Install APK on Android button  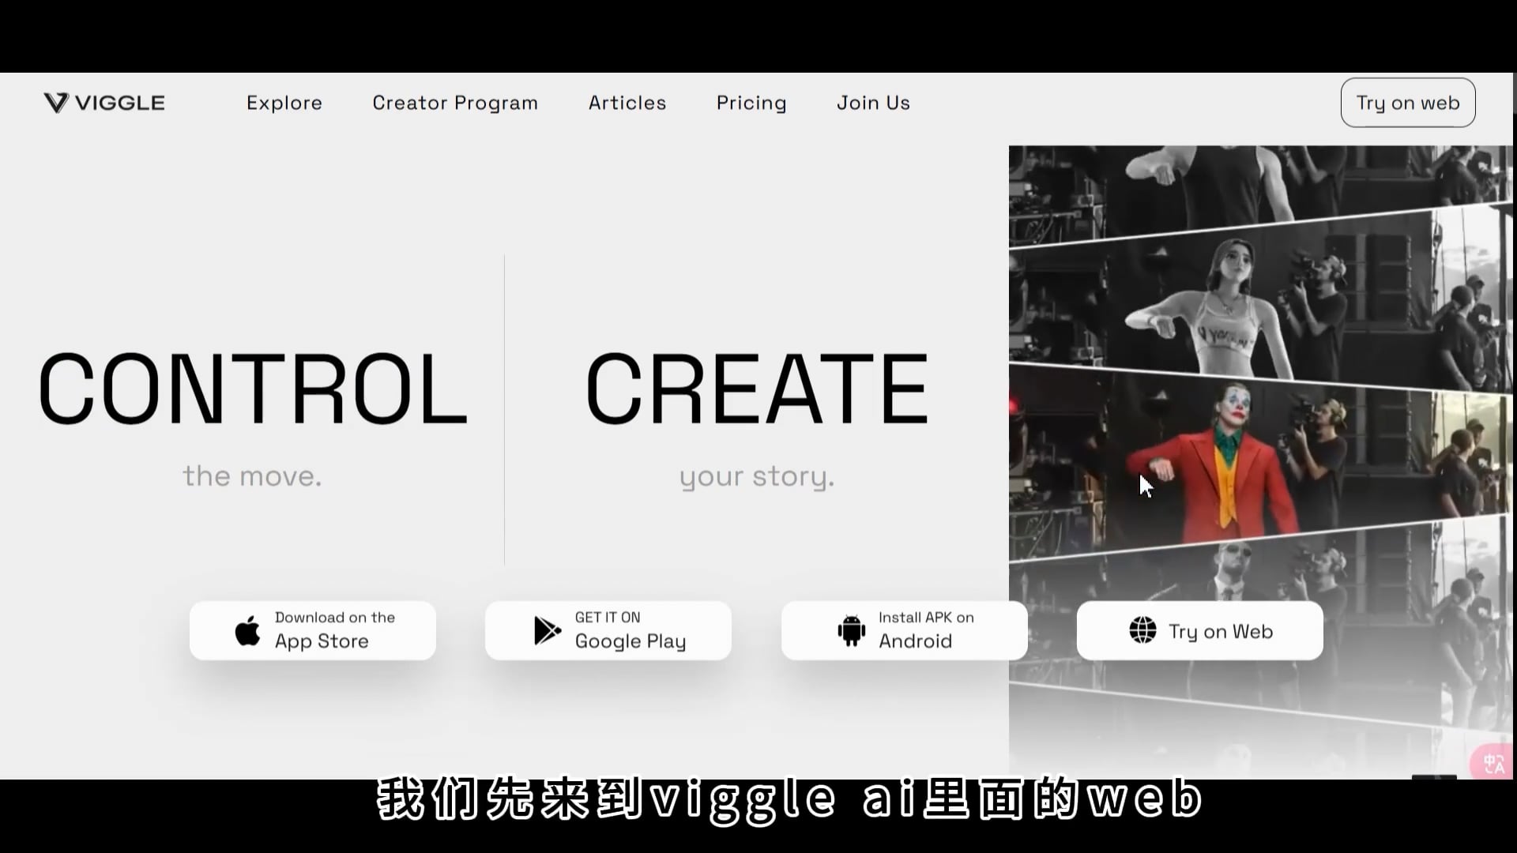pyautogui.click(x=905, y=630)
